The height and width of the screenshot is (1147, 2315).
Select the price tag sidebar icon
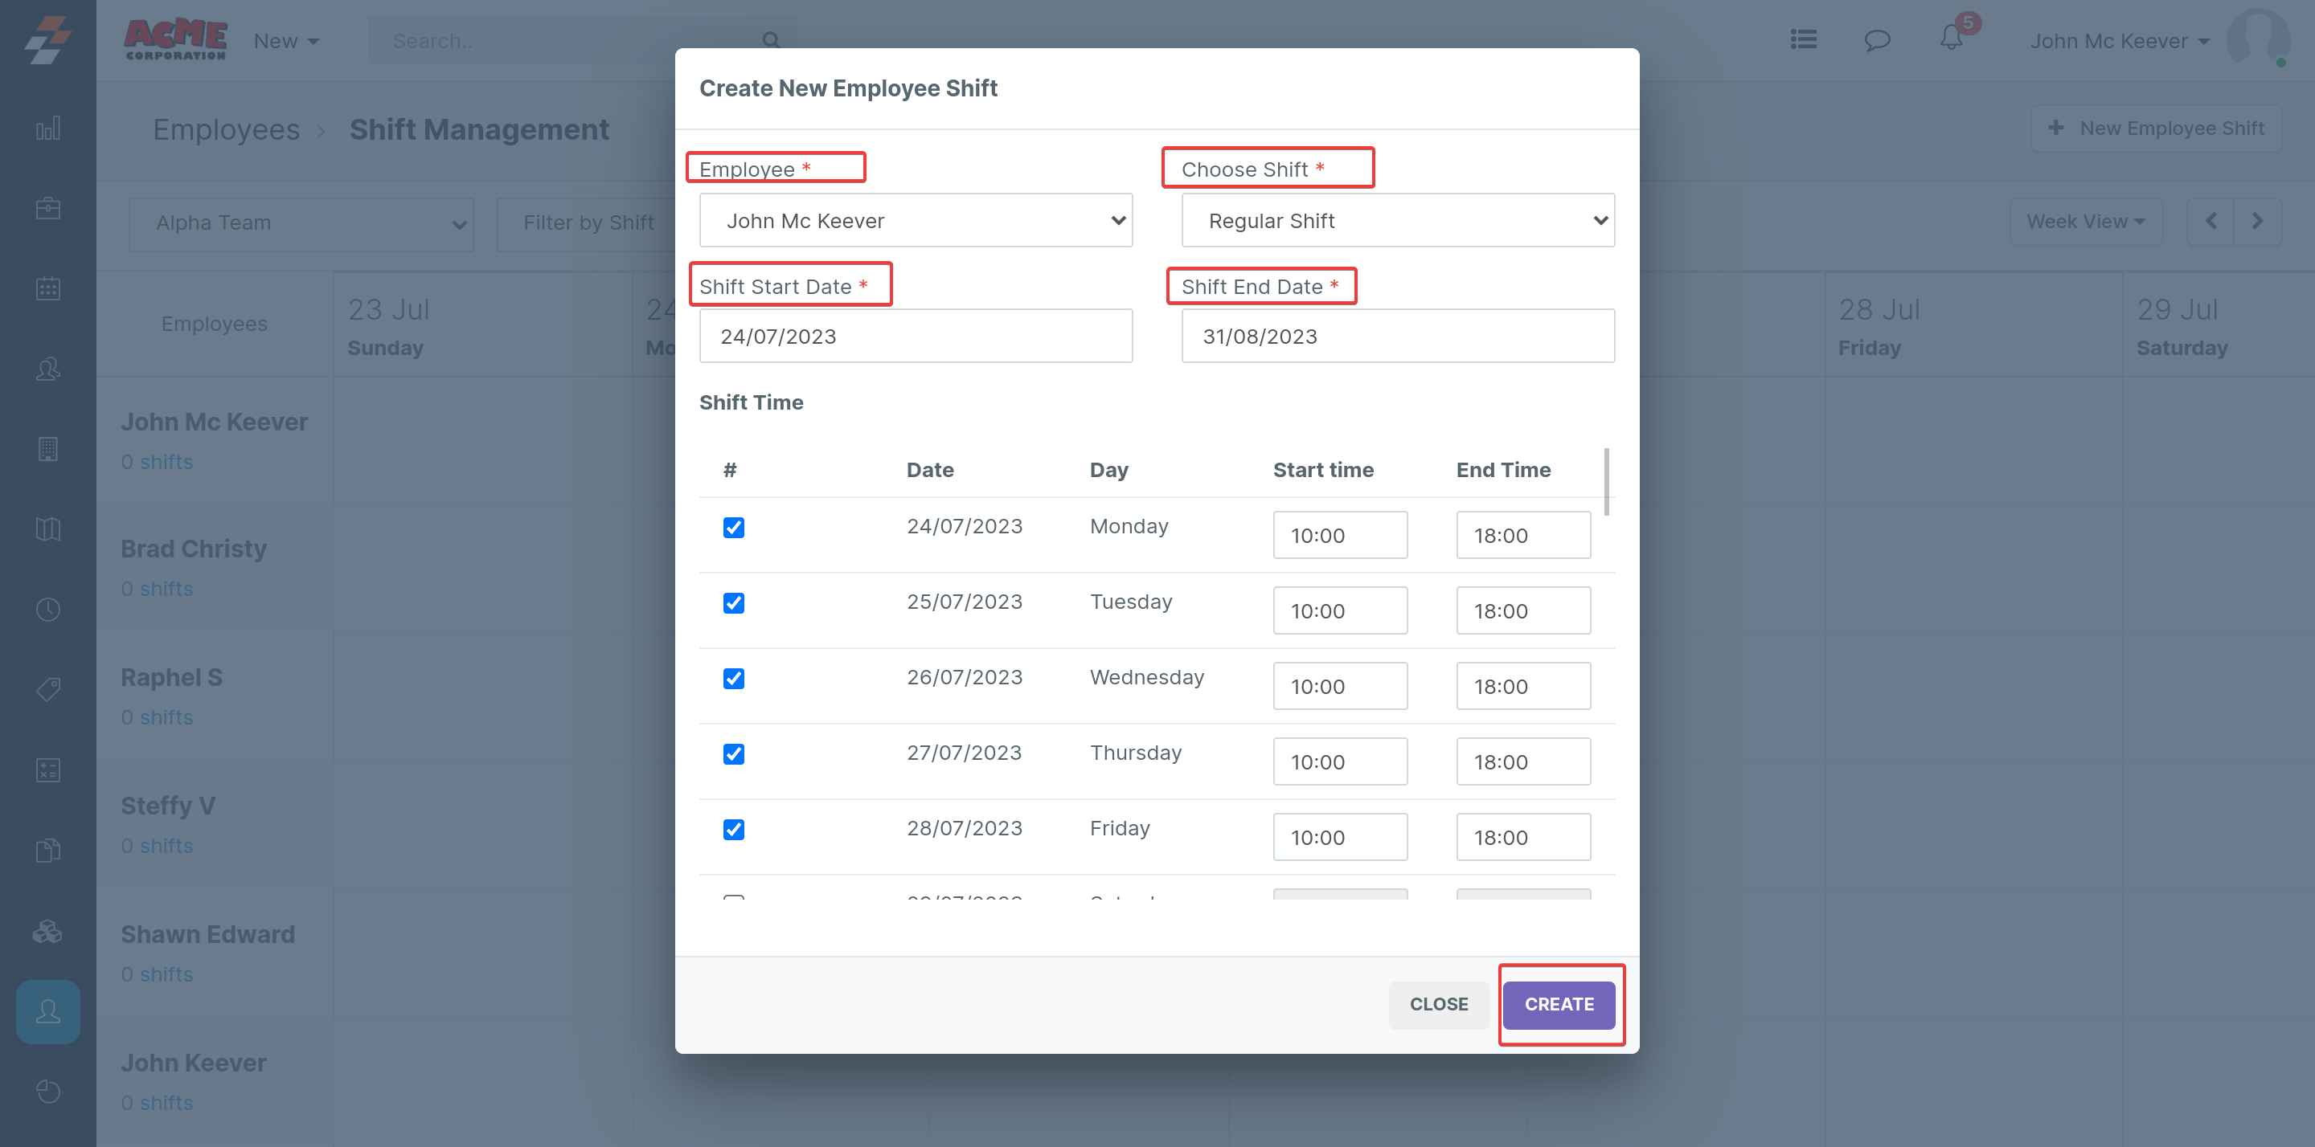coord(47,690)
